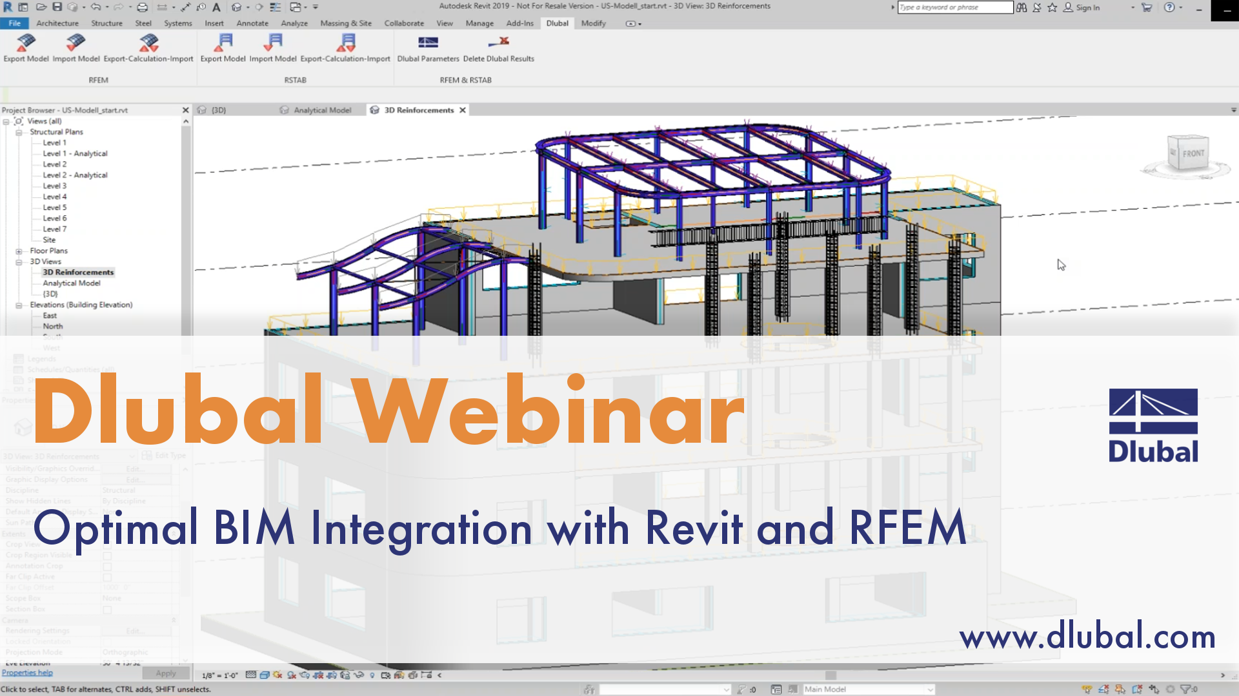This screenshot has height=696, width=1239.
Task: Click RSTAB Export-Calculation-Import icon
Action: (345, 43)
